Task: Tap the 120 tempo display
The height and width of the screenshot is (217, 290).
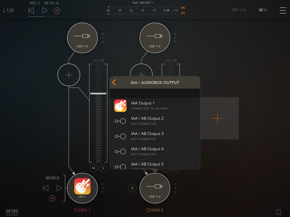Action: 8,10
